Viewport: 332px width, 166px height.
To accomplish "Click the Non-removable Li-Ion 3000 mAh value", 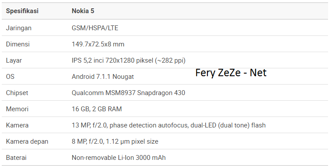I will click(x=118, y=158).
